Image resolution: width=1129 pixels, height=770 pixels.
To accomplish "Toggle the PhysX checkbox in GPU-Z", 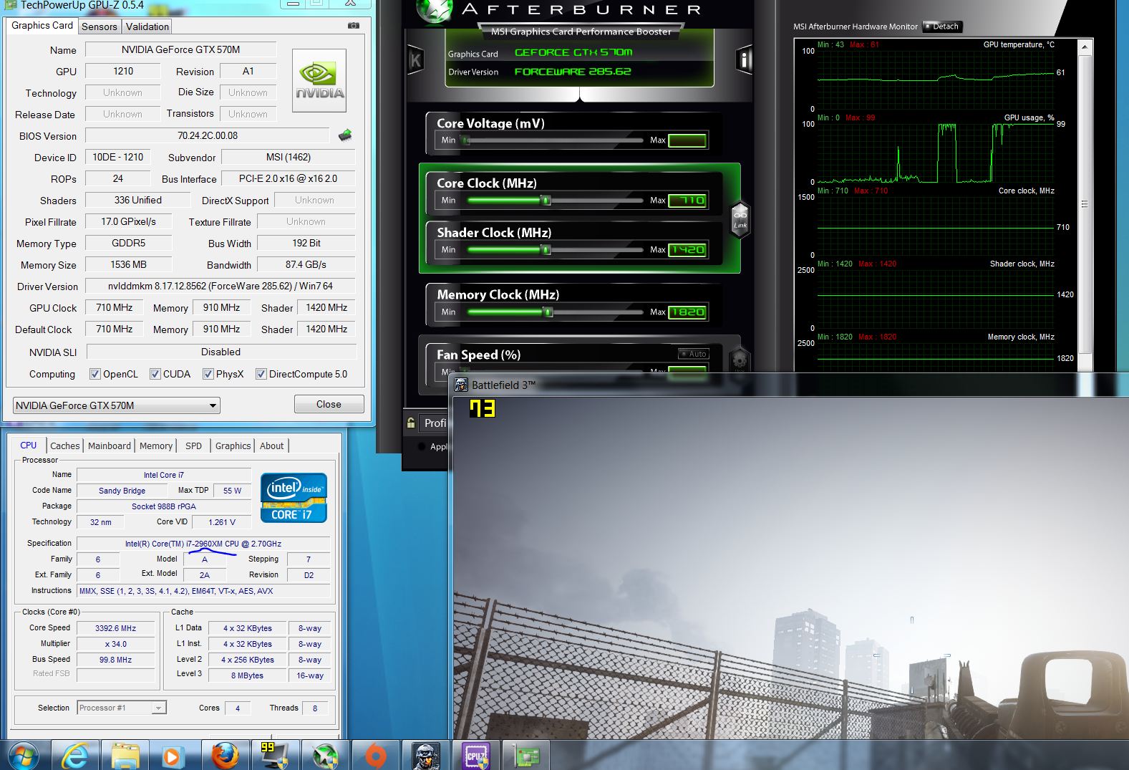I will point(208,374).
